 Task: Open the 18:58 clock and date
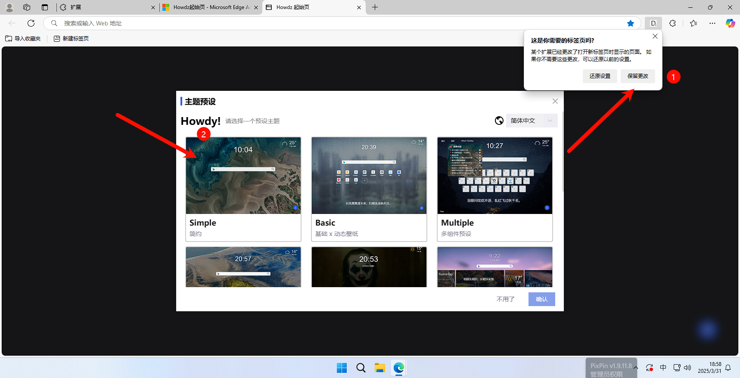point(709,368)
